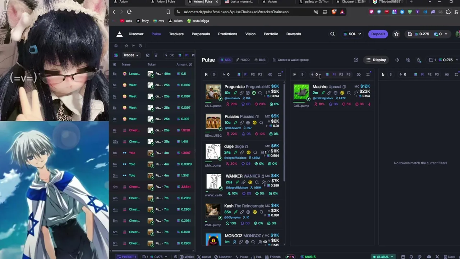This screenshot has height=259, width=460.
Task: Toggle the eye-slash in the second token column
Action: pyautogui.click(x=359, y=74)
